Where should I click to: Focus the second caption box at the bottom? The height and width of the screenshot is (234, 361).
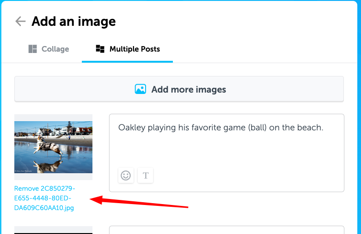click(227, 230)
